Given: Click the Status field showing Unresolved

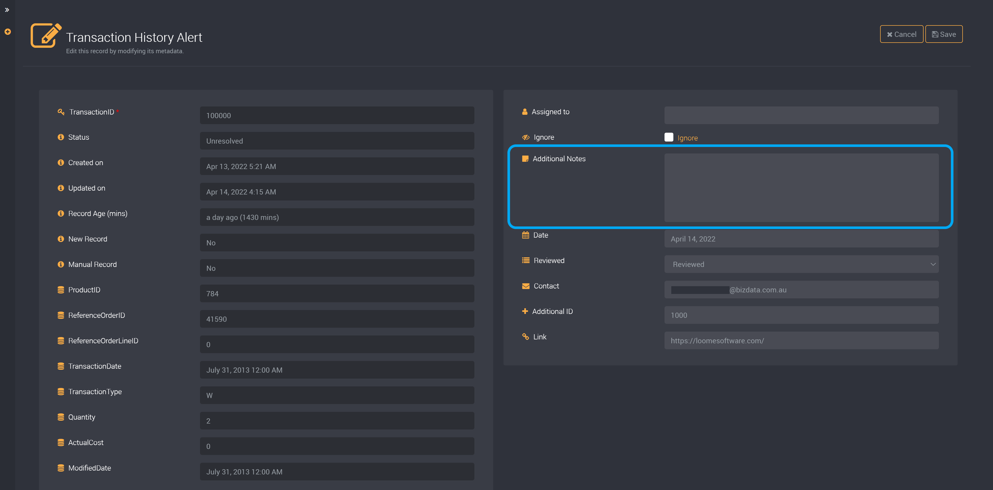Looking at the screenshot, I should 337,140.
